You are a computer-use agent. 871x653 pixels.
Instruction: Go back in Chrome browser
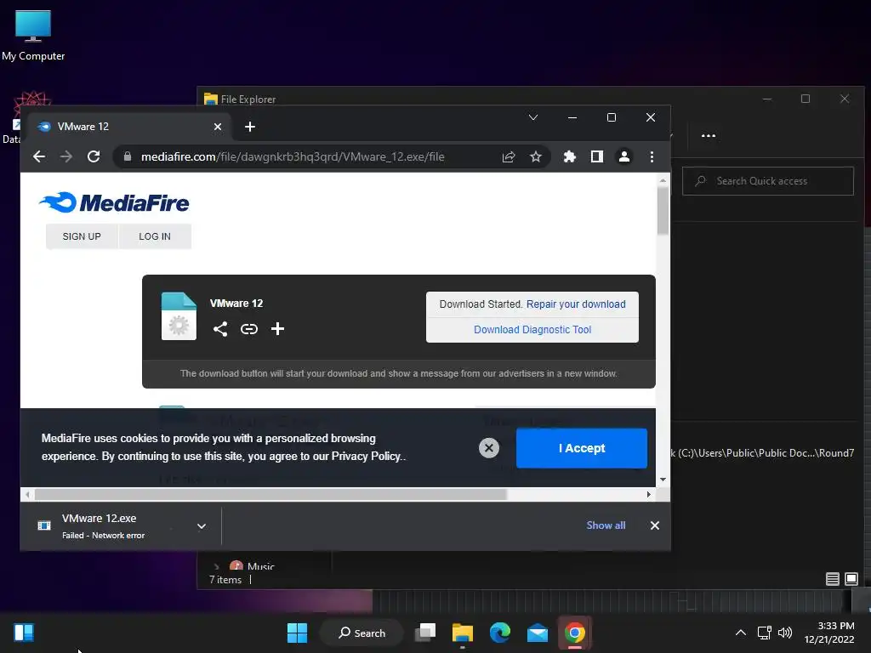39,156
